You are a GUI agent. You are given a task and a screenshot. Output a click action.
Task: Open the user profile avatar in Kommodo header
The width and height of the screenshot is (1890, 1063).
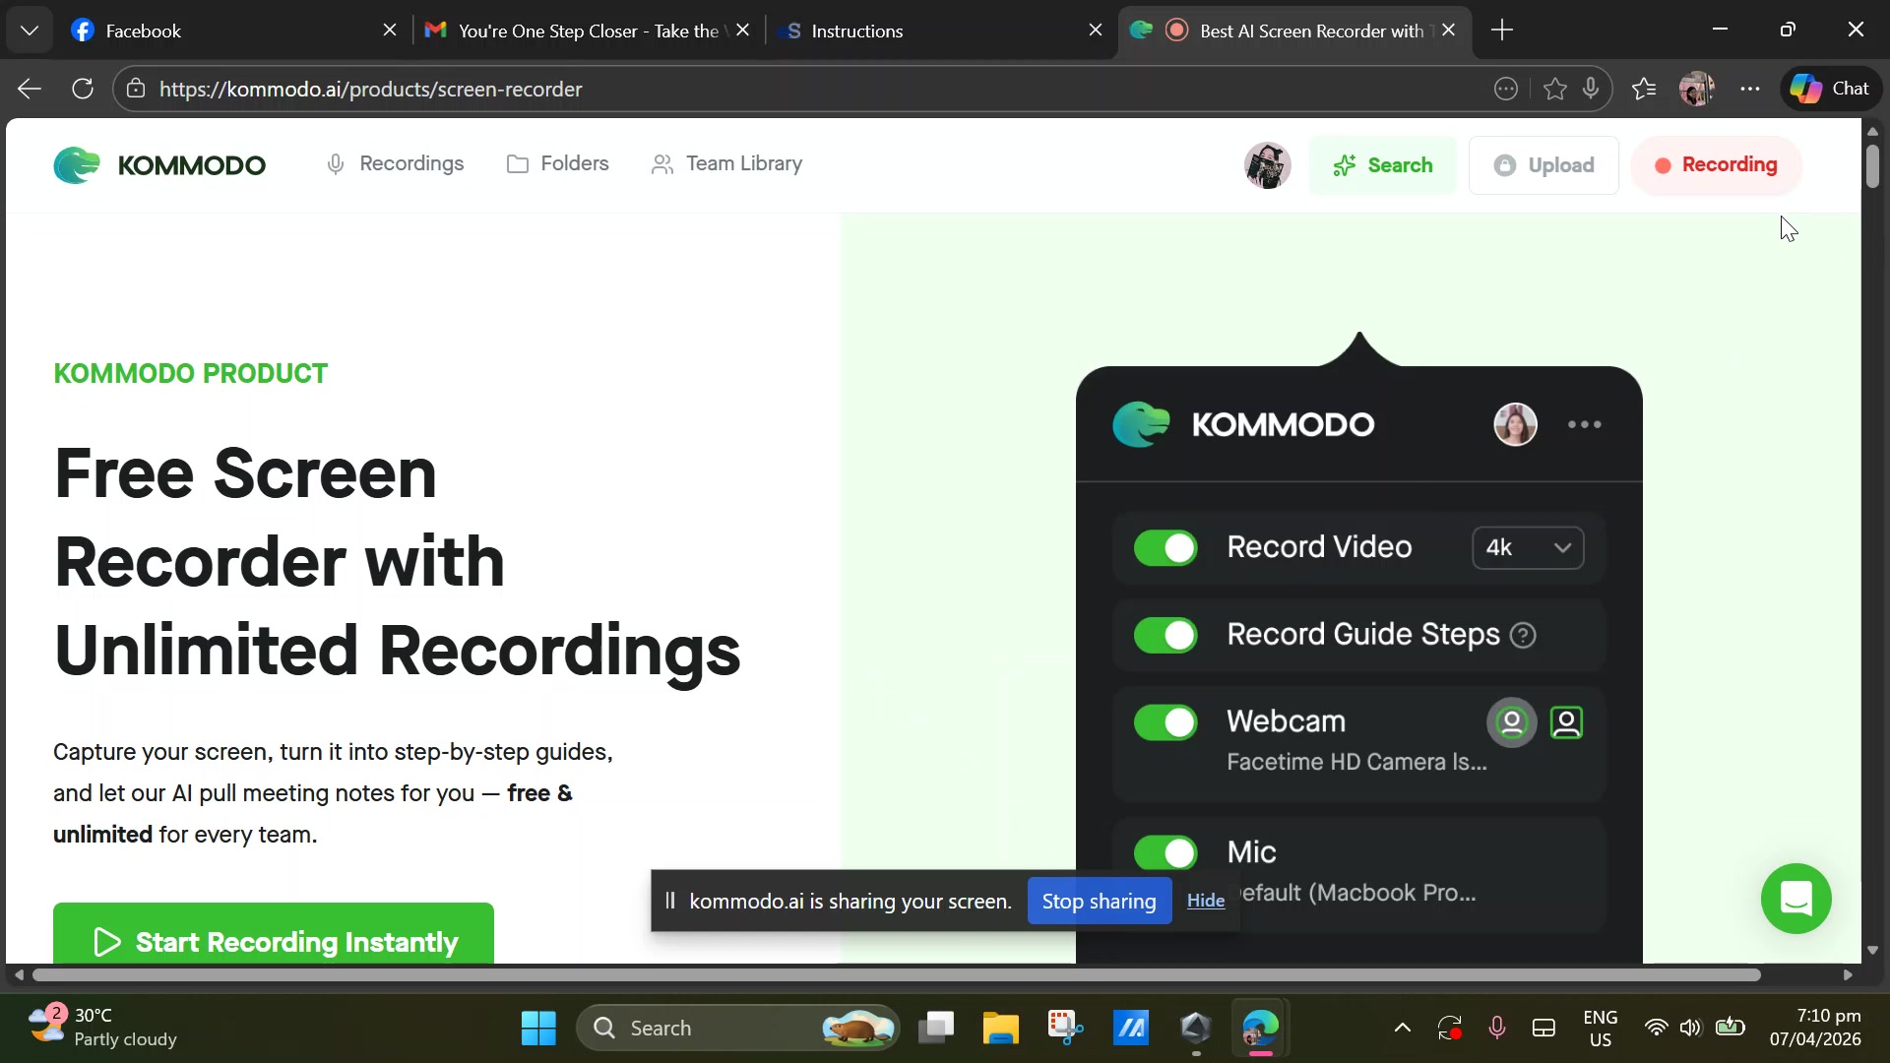[x=1268, y=165]
